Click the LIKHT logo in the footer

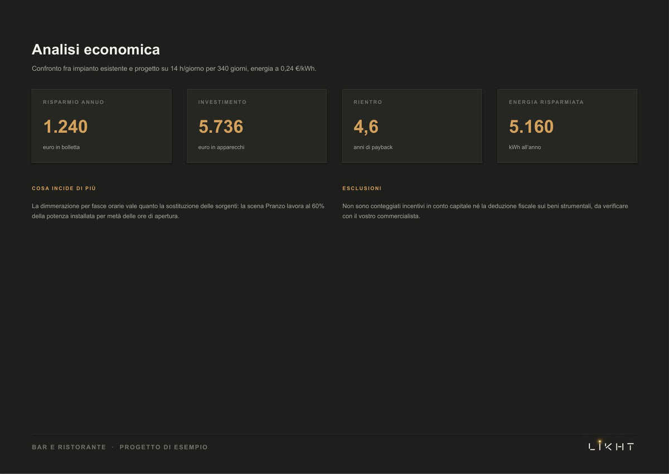(x=612, y=446)
